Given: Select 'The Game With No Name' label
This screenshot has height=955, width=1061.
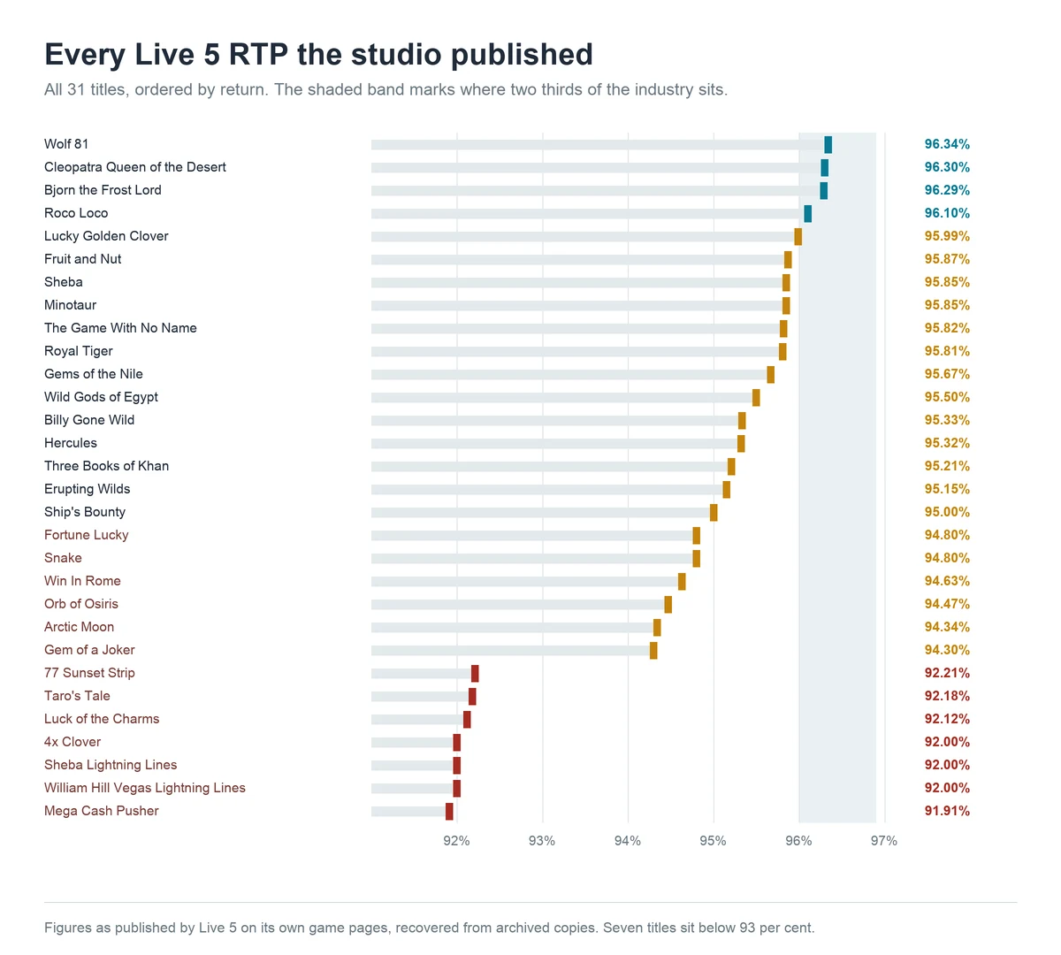Looking at the screenshot, I should (120, 328).
